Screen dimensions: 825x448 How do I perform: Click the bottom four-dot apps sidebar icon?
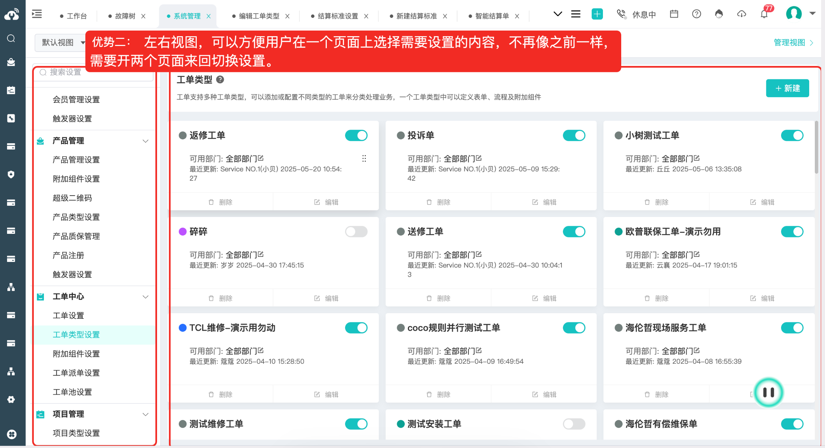tap(12, 434)
